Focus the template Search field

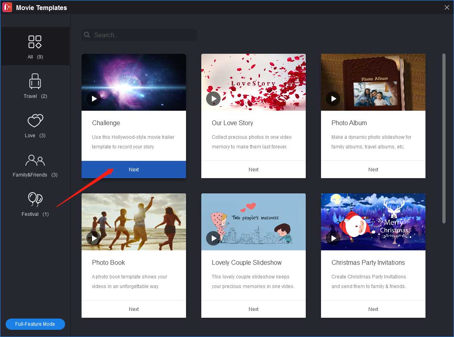[139, 35]
